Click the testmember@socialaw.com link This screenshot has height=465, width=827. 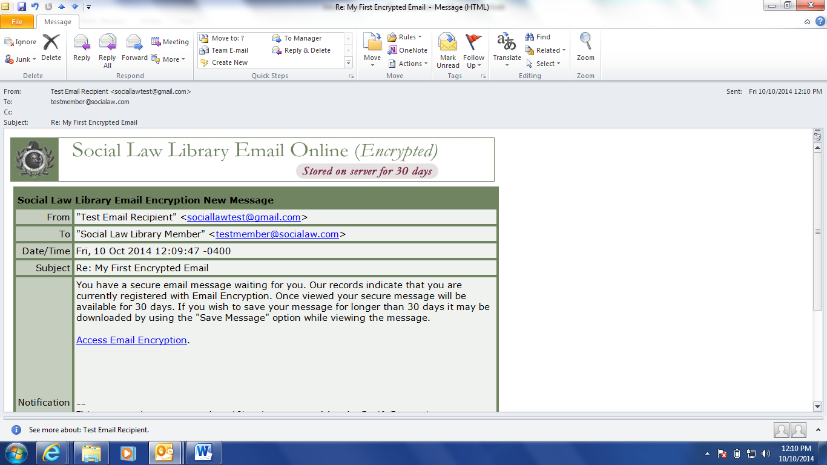point(277,234)
